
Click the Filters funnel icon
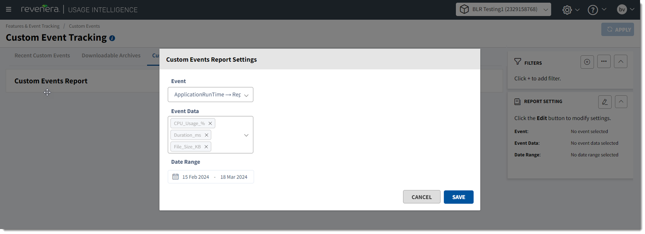pos(518,62)
